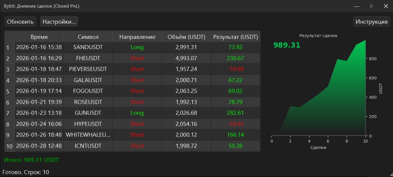This screenshot has width=393, height=177.
Task: Select row 10 header in table
Action: (9, 146)
